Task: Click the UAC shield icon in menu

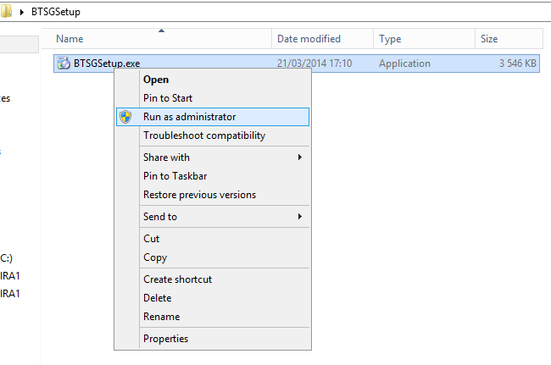Action: coord(126,117)
